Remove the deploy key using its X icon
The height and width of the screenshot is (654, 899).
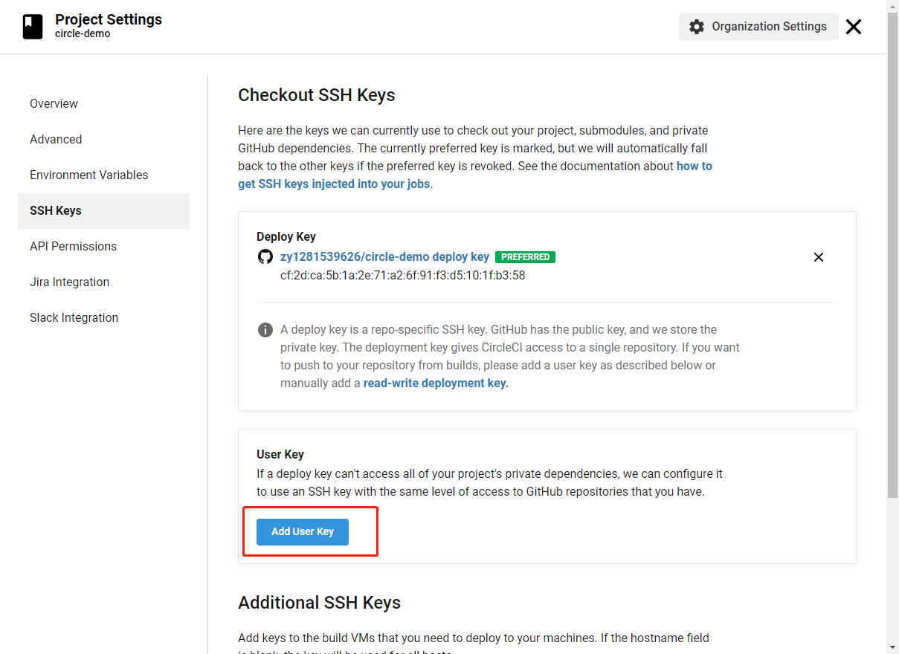819,257
